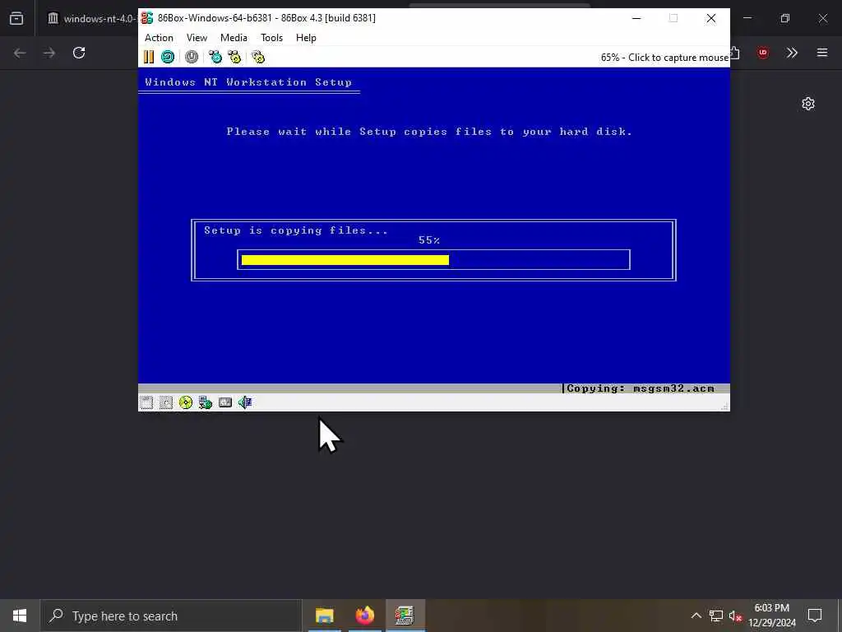Open the Action menu
This screenshot has width=842, height=632.
pyautogui.click(x=159, y=38)
